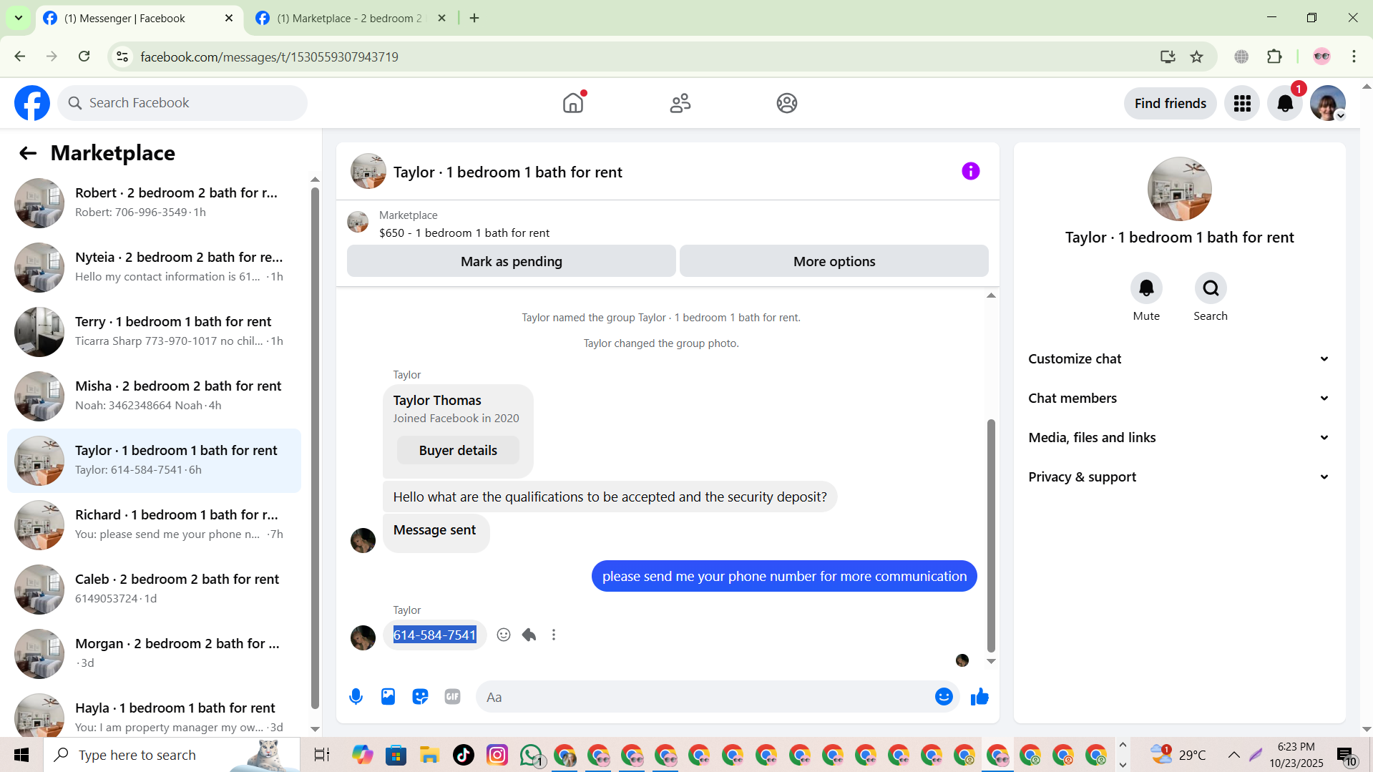Open Morgan 2 bedroom 2 bath conversation
Viewport: 1373px width, 772px height.
tap(154, 654)
